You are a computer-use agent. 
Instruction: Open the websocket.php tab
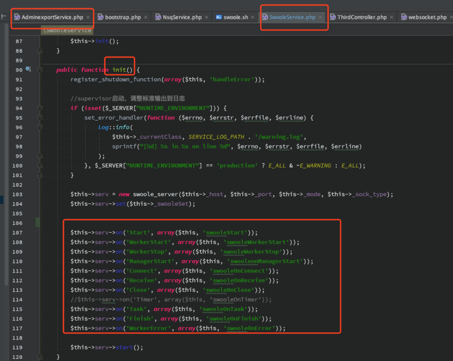428,18
